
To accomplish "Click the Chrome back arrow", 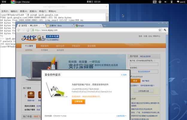I will (19, 30).
